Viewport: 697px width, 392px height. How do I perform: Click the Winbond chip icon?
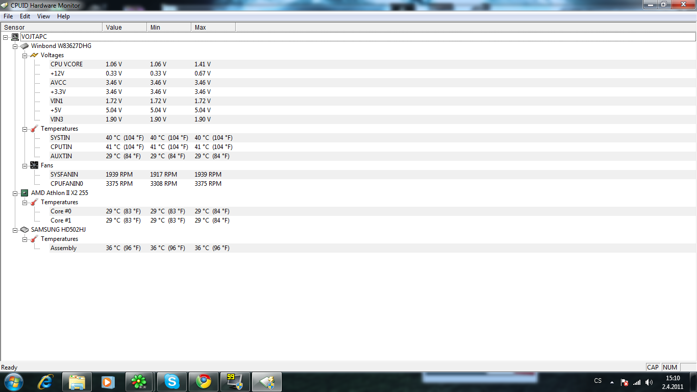coord(24,46)
